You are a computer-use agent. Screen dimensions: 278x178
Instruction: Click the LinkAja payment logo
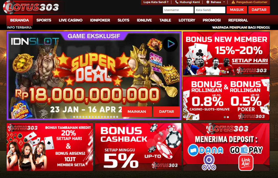[x=246, y=163]
